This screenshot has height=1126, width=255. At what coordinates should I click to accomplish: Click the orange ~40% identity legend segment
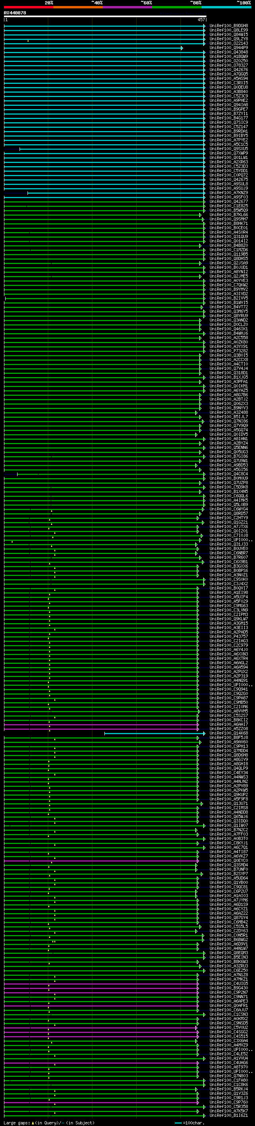click(78, 7)
